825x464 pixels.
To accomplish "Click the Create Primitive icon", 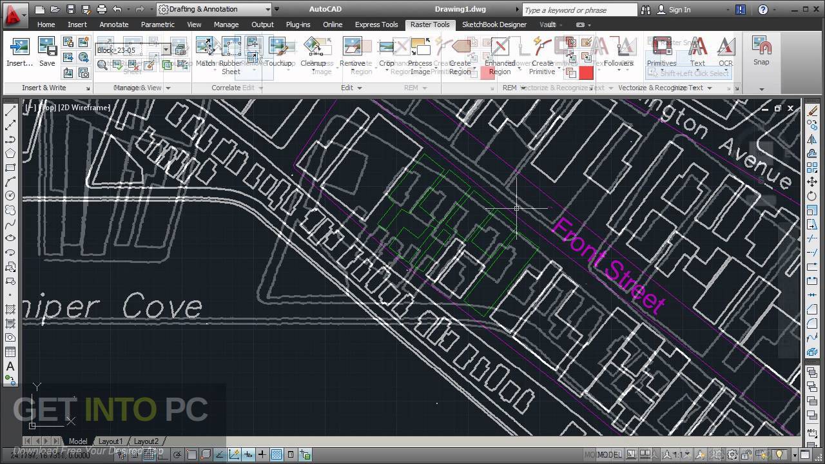I will click(x=542, y=46).
